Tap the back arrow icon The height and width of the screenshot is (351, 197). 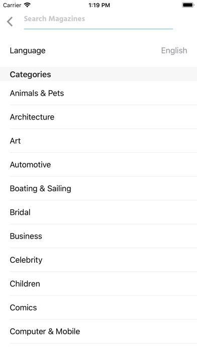(10, 22)
